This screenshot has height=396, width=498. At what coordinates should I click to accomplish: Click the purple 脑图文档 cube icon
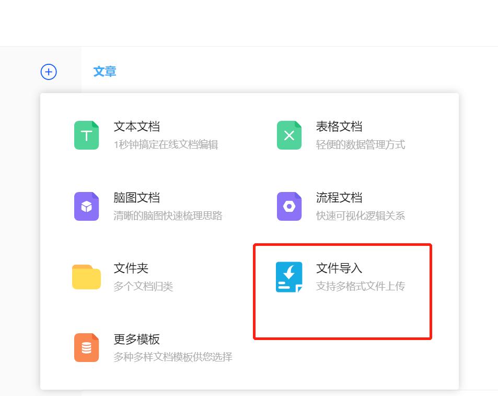coord(86,206)
